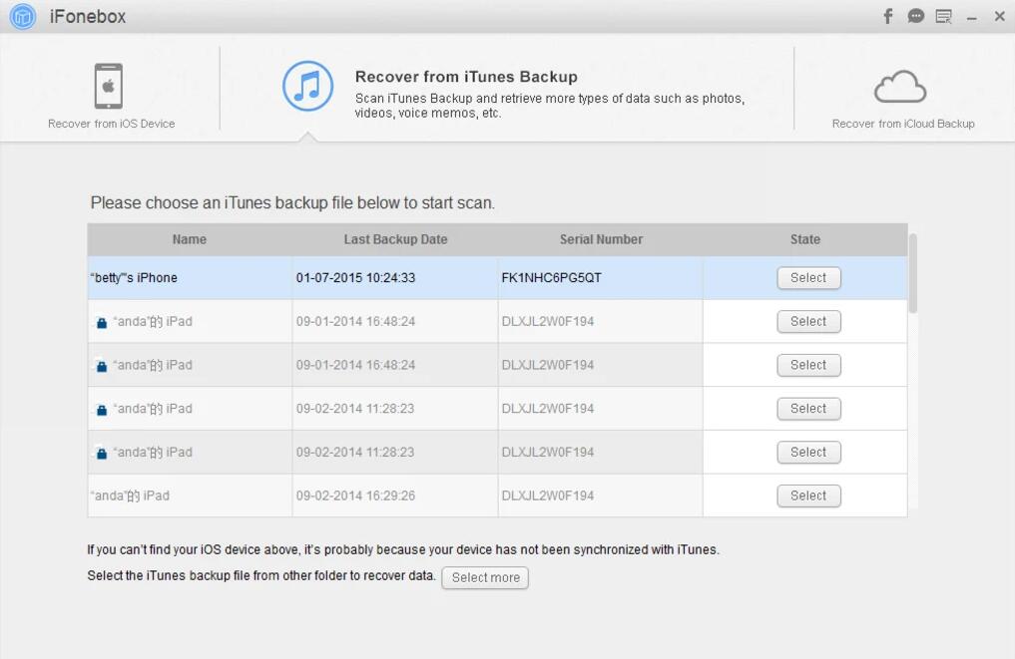The image size is (1015, 659).
Task: Click the State column header
Action: (805, 239)
